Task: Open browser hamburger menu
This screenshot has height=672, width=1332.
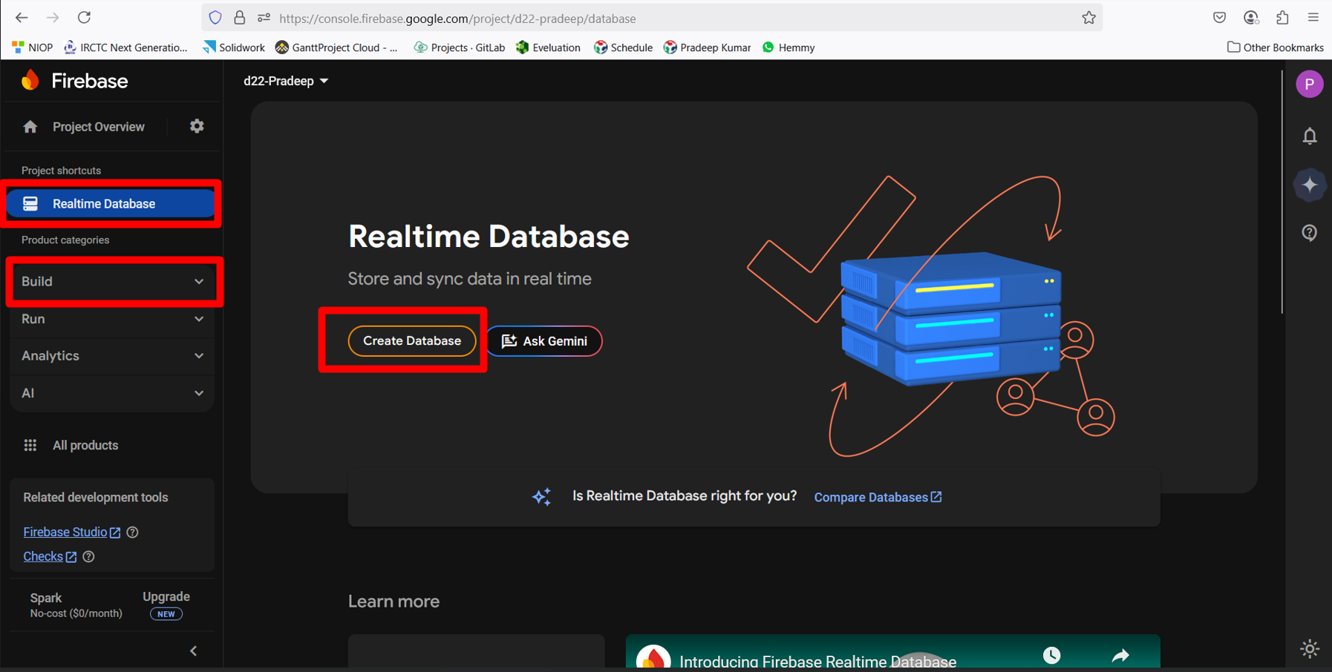Action: click(x=1313, y=18)
